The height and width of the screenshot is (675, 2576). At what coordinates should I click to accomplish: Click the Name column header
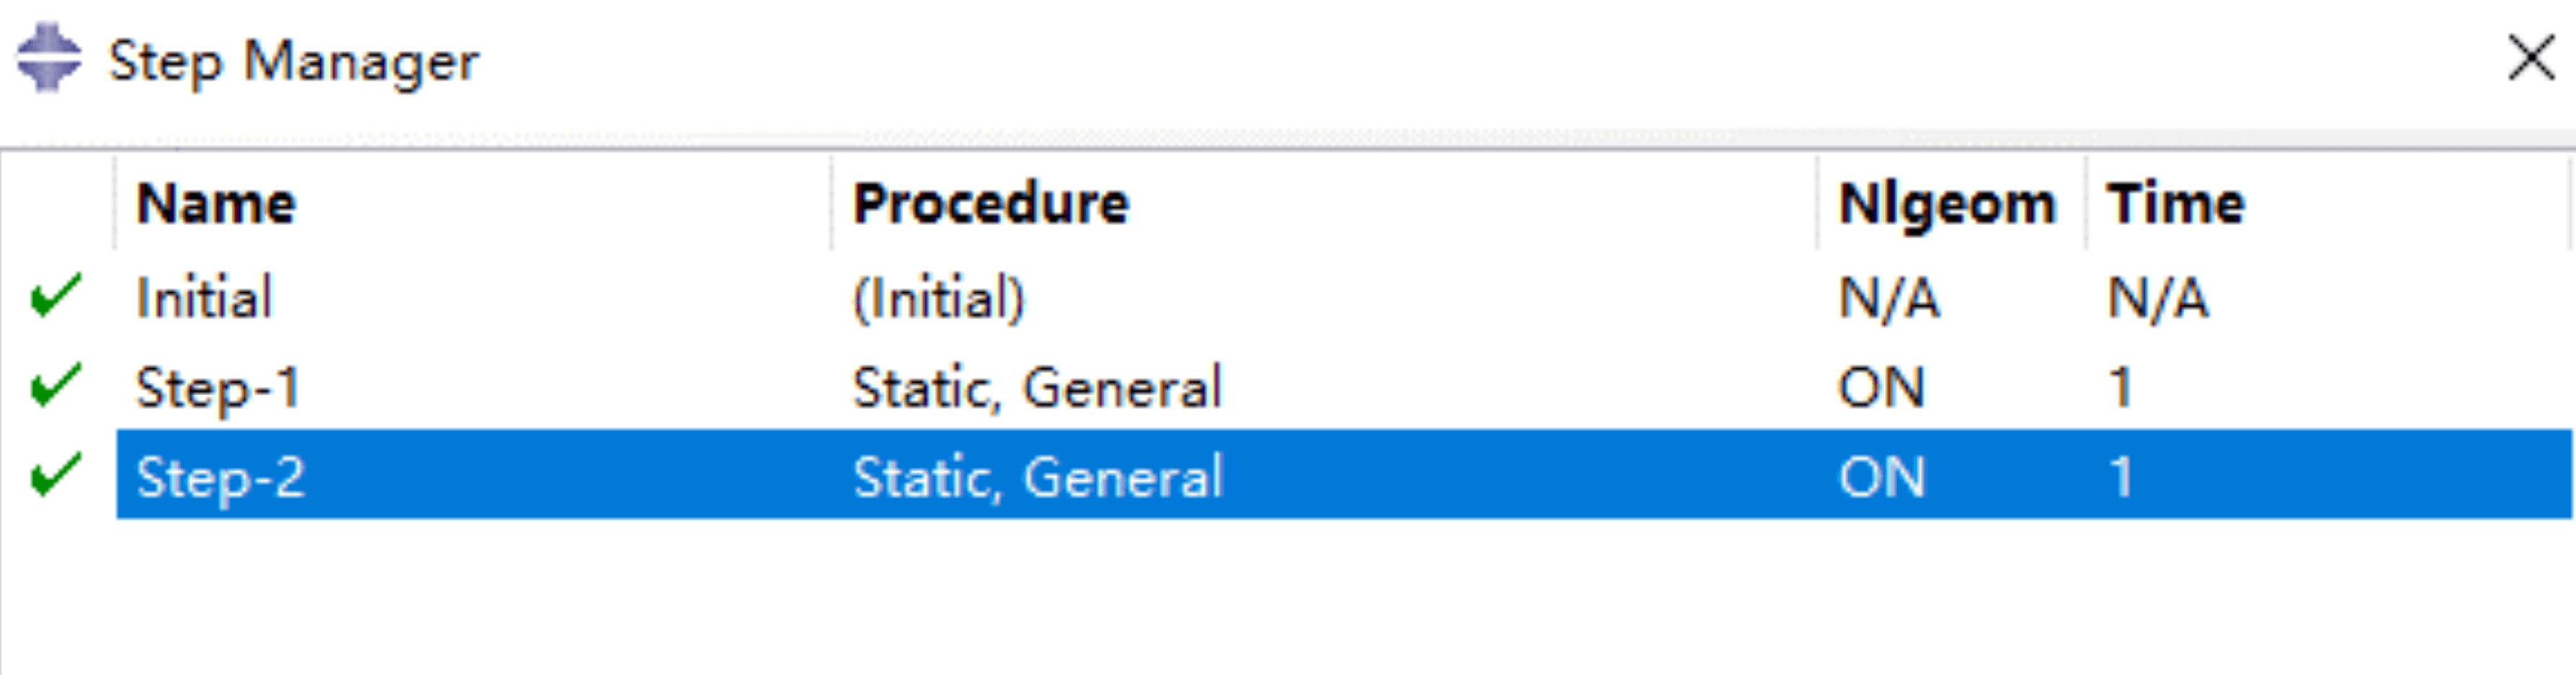click(216, 204)
